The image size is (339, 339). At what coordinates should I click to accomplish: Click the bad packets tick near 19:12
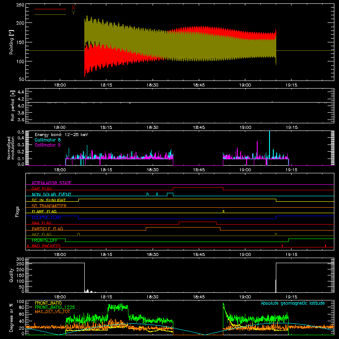pyautogui.click(x=282, y=246)
